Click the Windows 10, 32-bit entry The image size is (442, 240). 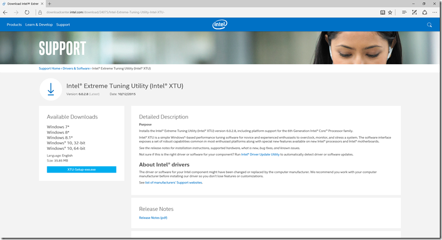pos(66,143)
